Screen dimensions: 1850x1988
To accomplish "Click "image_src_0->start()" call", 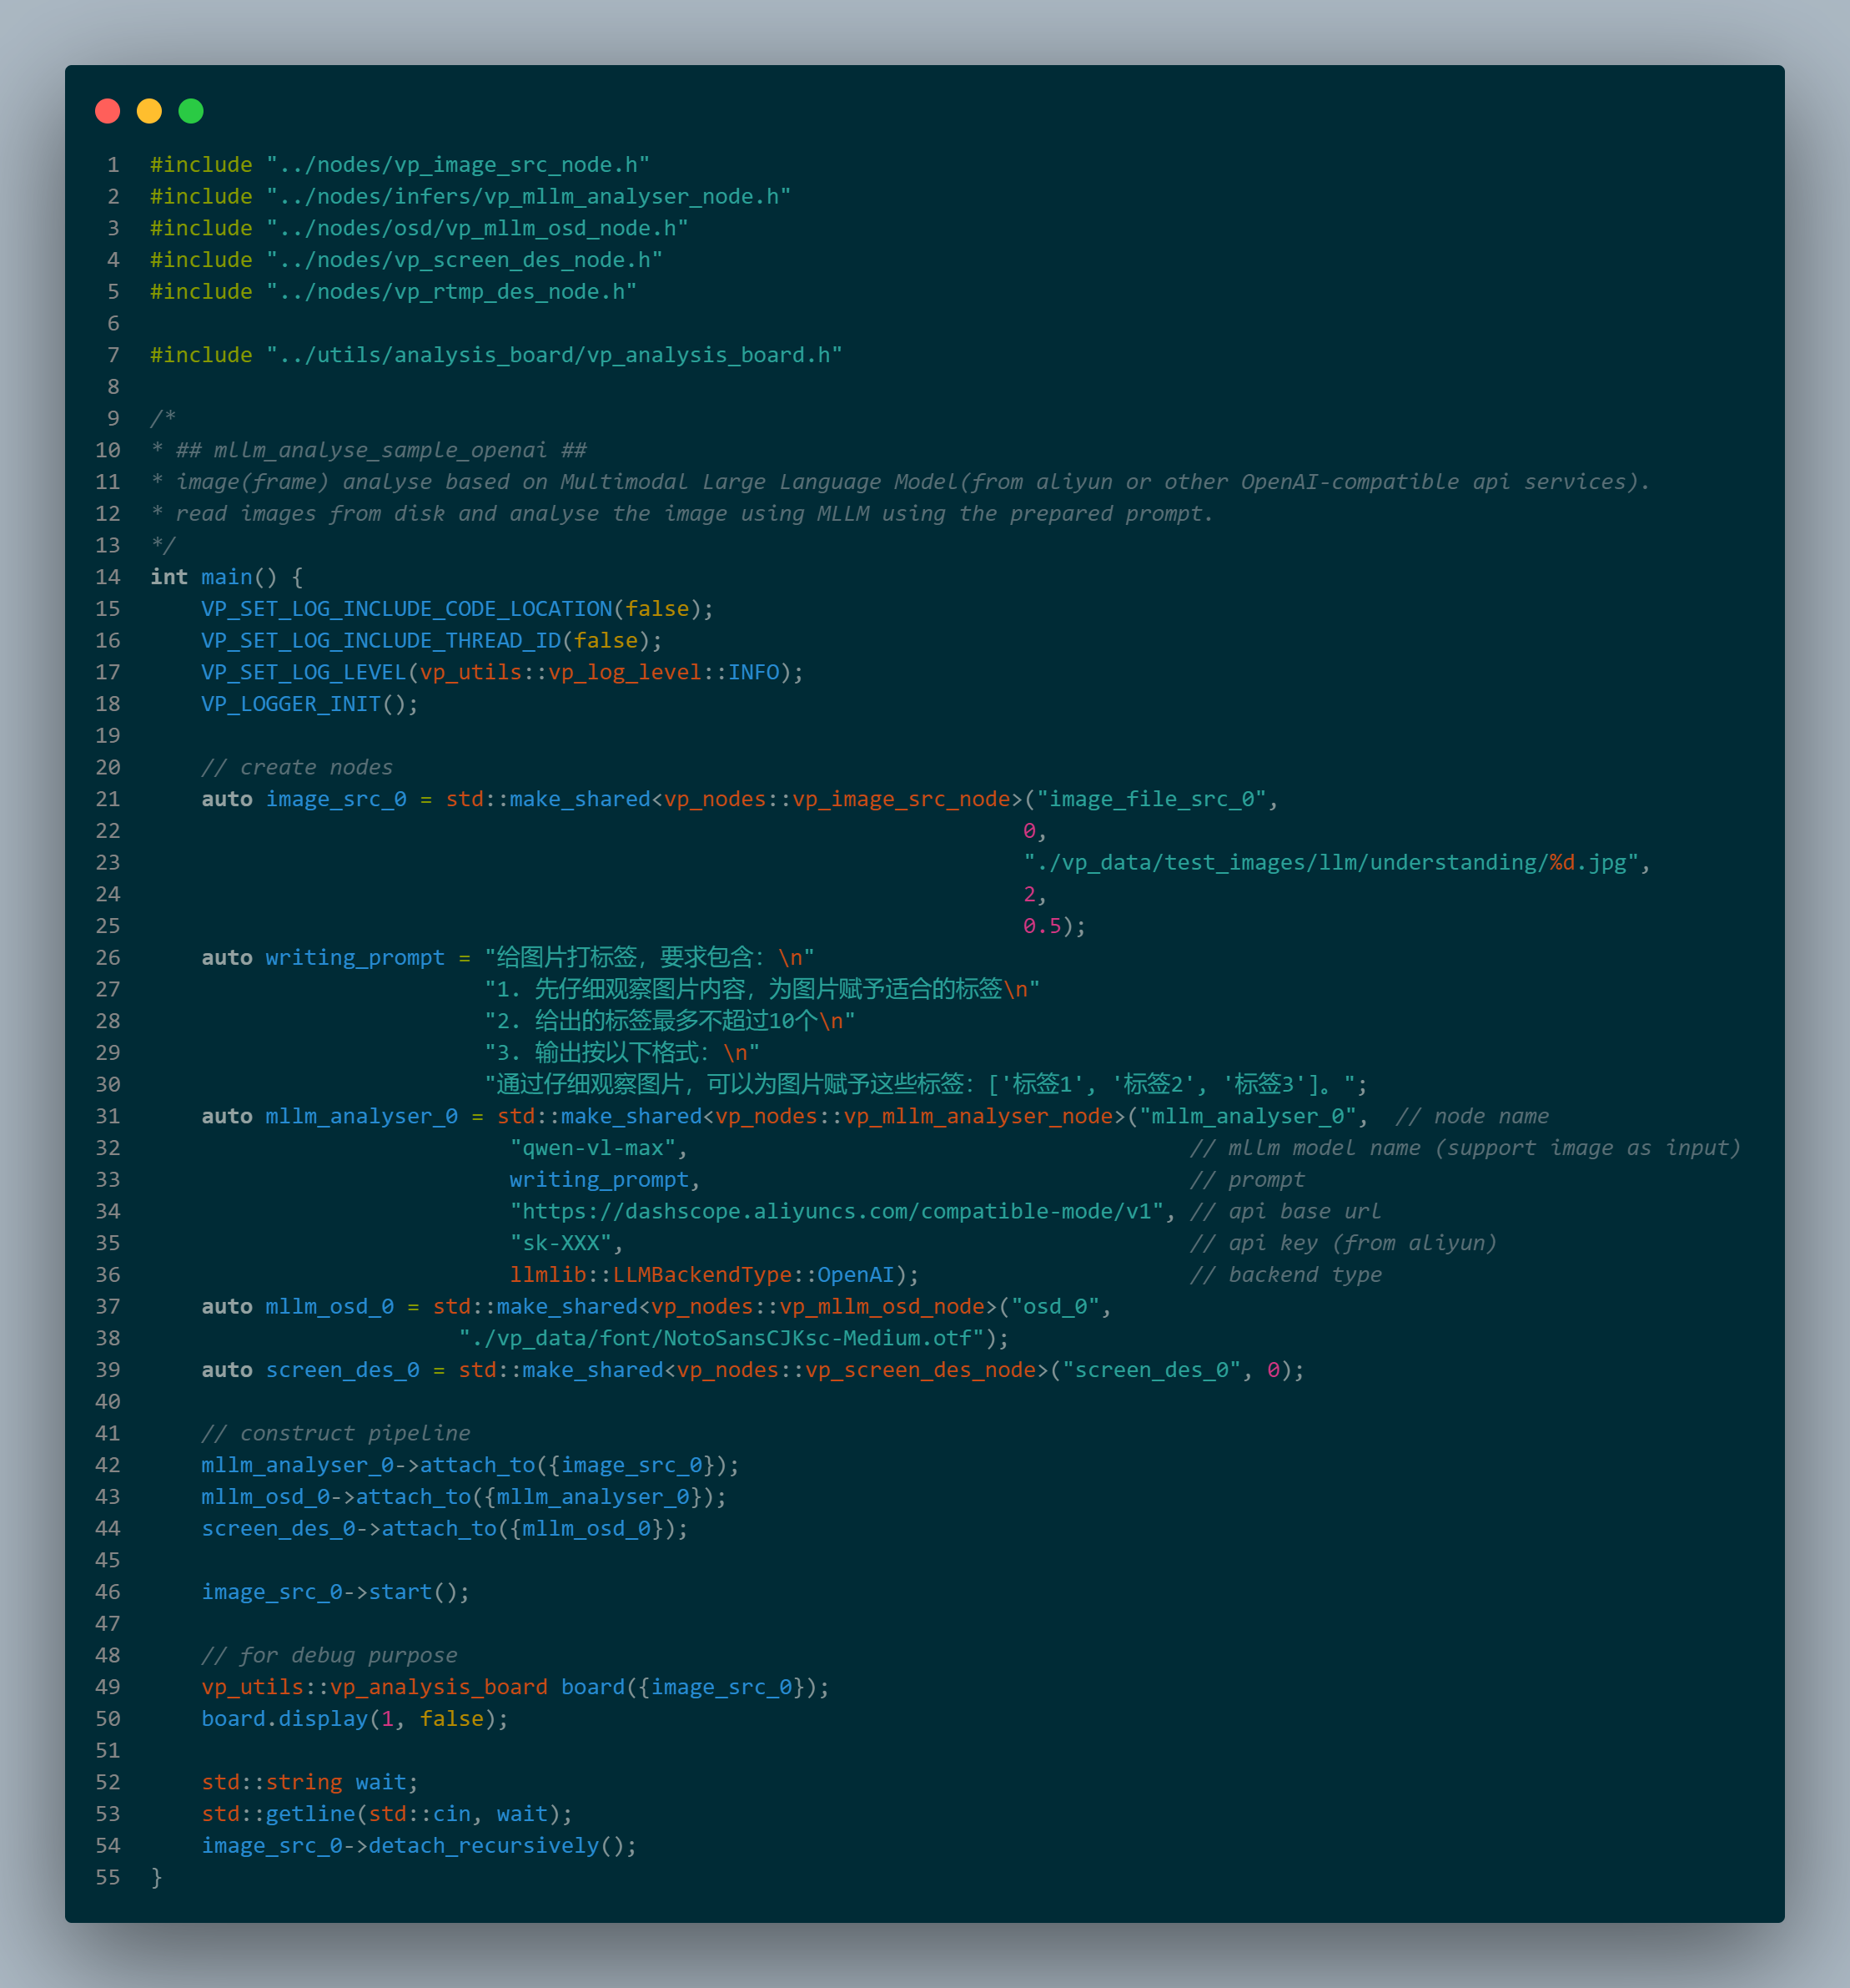I will click(336, 1592).
